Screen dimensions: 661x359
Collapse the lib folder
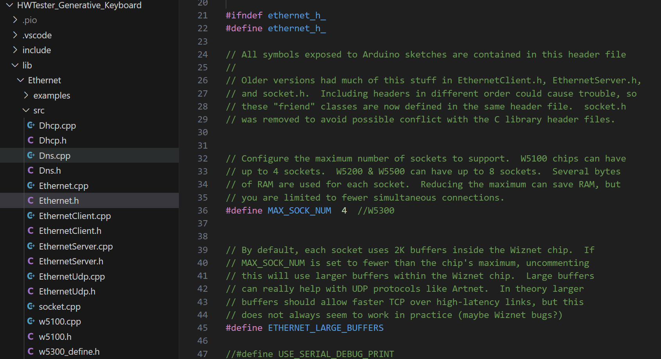pos(15,65)
